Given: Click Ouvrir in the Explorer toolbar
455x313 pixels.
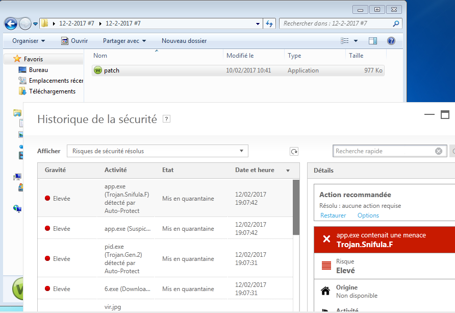Looking at the screenshot, I should click(x=74, y=41).
